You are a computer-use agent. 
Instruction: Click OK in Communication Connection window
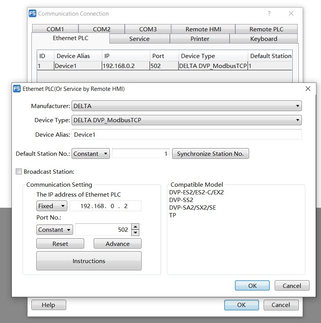pos(241,305)
